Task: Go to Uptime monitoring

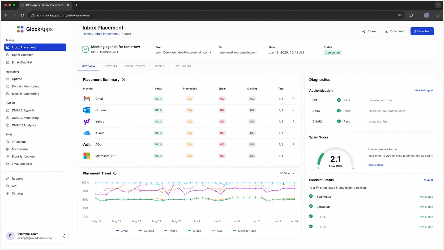Action: 17,79
